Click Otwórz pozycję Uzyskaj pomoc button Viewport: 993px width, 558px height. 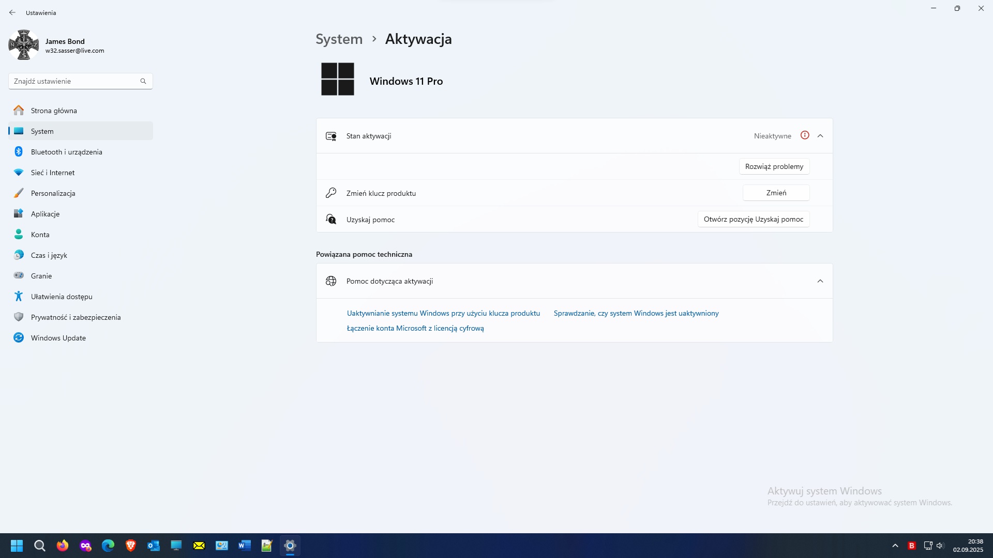(x=754, y=219)
